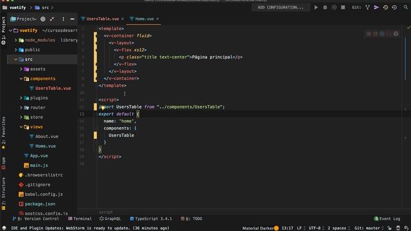Stop the running process with square icon
Viewport: 411px width, 231px height.
343,8
